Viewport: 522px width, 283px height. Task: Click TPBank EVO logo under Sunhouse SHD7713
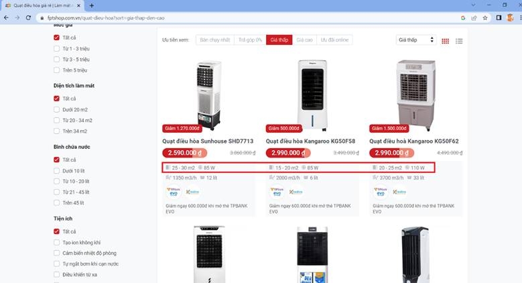point(174,192)
